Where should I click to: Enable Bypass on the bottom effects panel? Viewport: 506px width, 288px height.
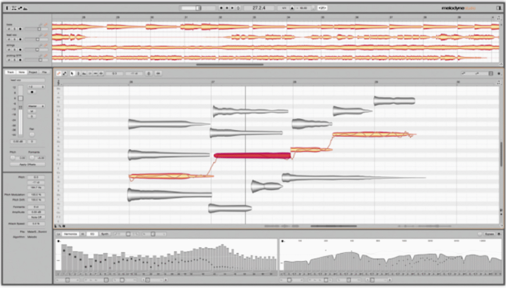(489, 234)
